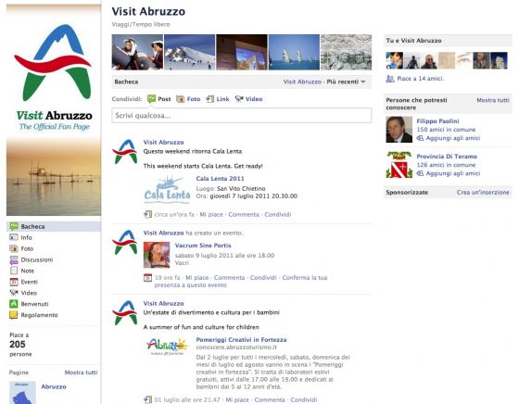Click Crea un'inserzione link
This screenshot has height=404, width=519.
click(x=483, y=192)
